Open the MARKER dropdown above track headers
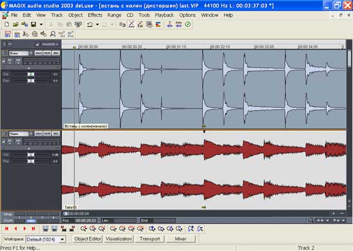 coord(49,44)
